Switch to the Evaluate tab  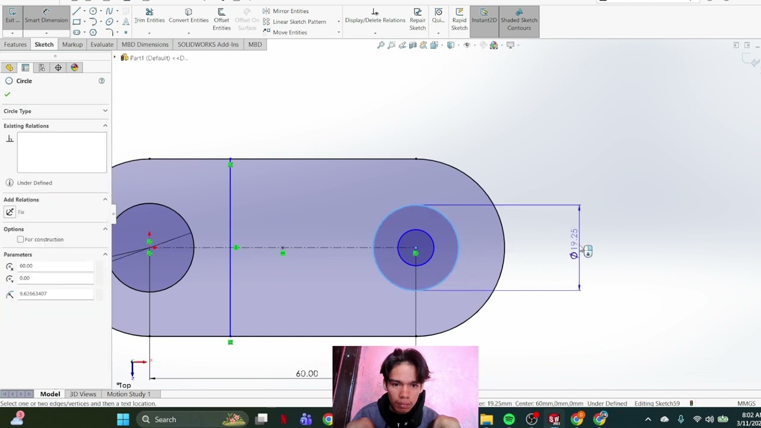click(x=102, y=45)
